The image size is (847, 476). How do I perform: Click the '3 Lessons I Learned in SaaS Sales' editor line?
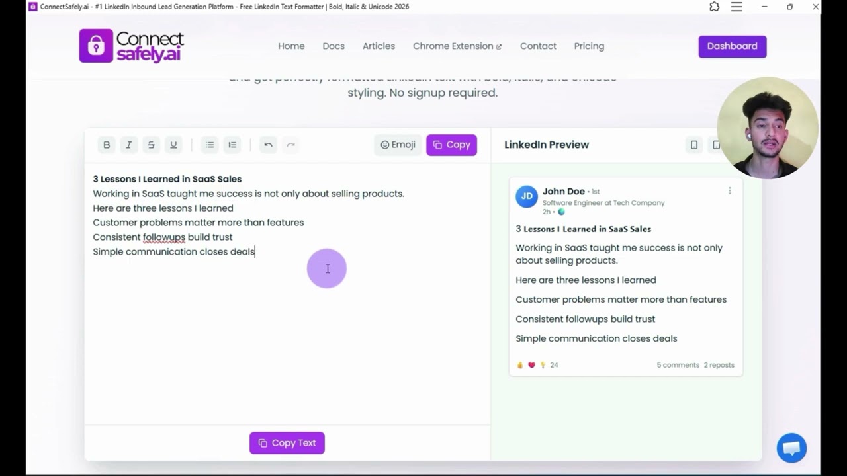[167, 179]
